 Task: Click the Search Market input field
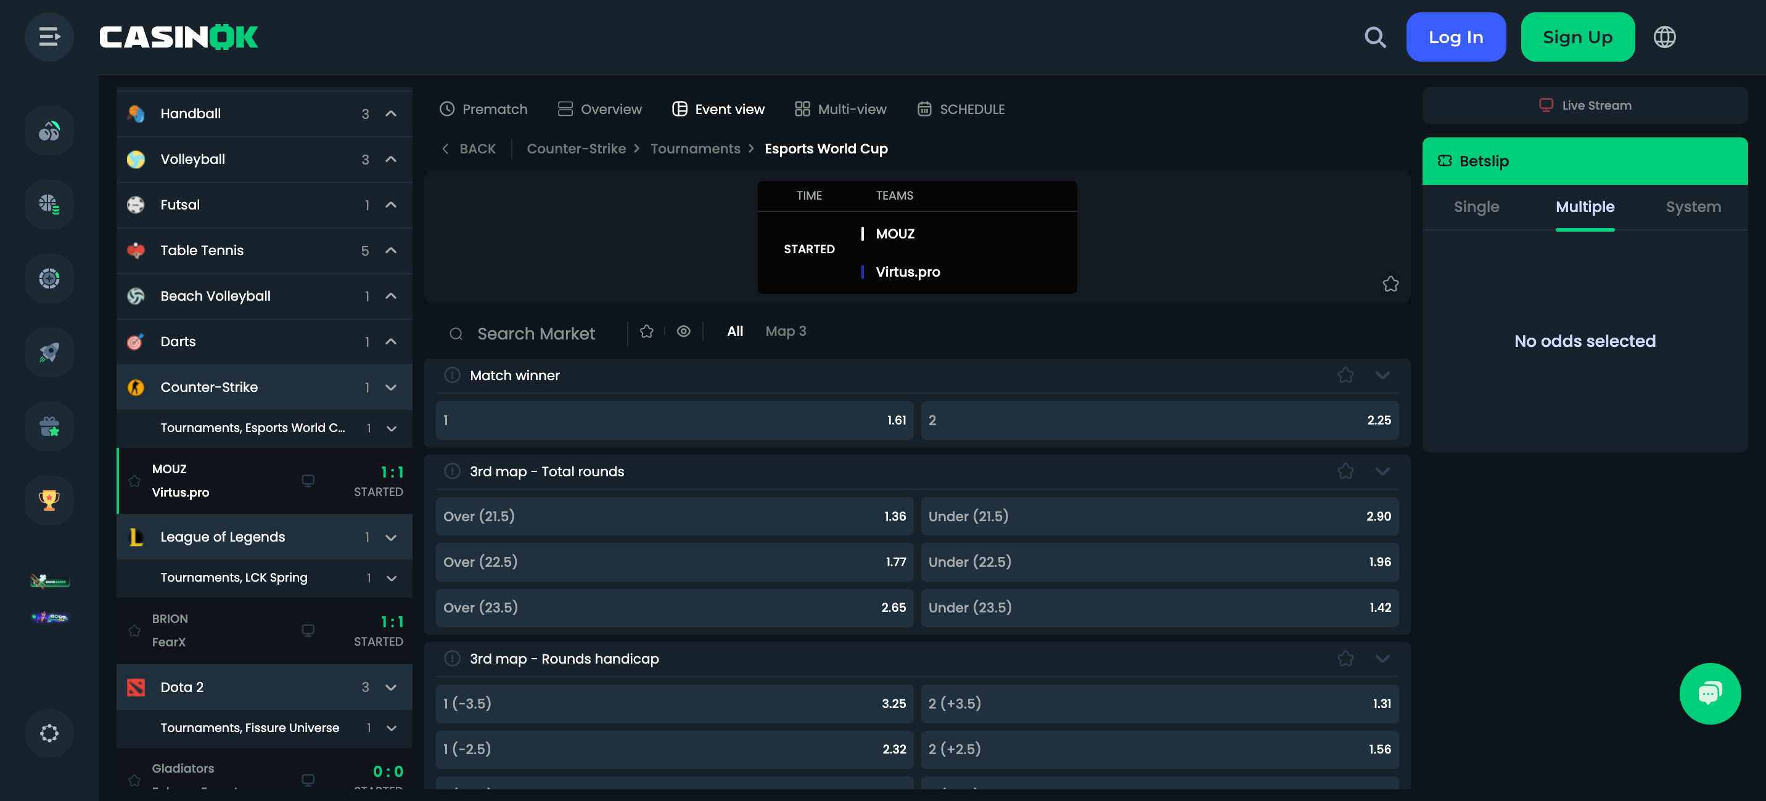[535, 334]
